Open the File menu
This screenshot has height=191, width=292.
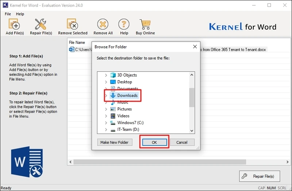[x=8, y=14]
